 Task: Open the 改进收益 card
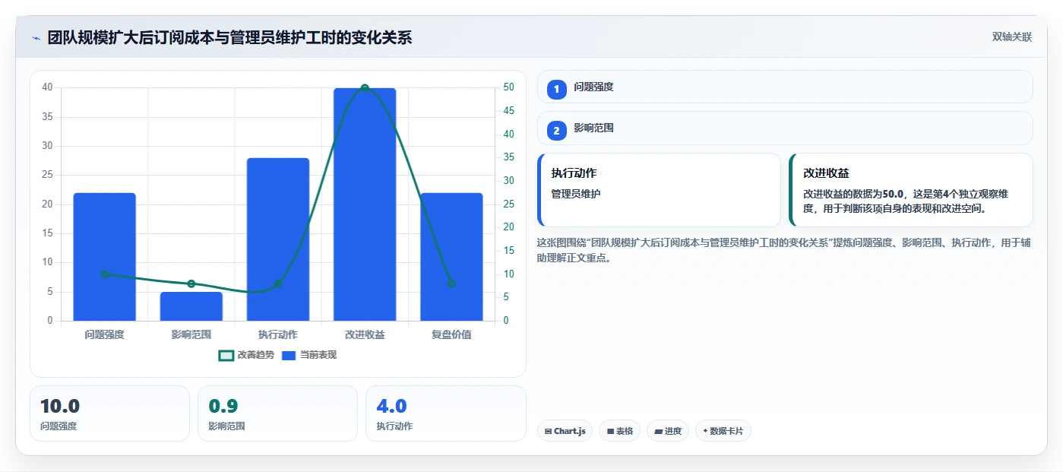(x=911, y=190)
